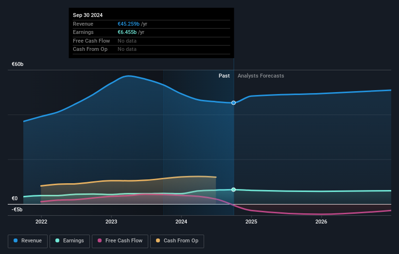Image resolution: width=399 pixels, height=254 pixels.
Task: Click the €6.455b earnings value
Action: (127, 32)
